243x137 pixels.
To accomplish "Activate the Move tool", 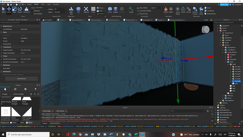I will pyautogui.click(x=9, y=10).
